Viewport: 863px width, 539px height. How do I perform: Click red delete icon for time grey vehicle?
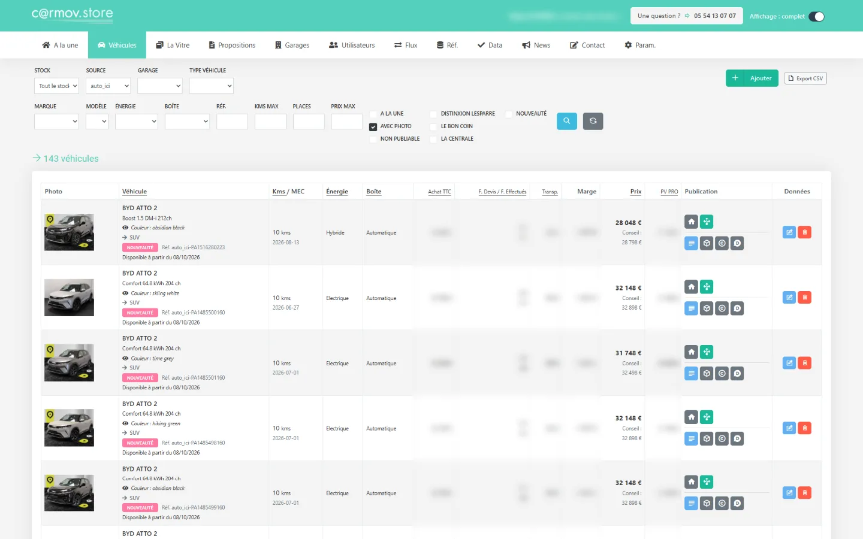[805, 363]
